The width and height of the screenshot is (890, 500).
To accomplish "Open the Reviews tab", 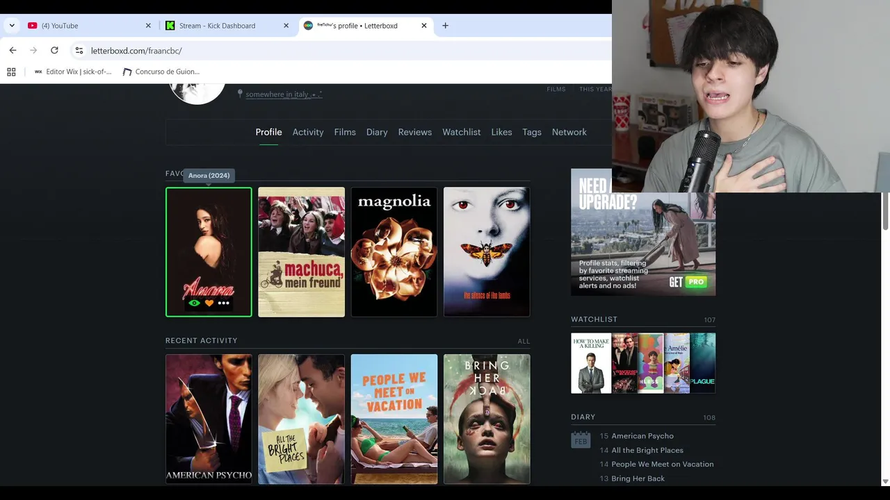I will 415,132.
